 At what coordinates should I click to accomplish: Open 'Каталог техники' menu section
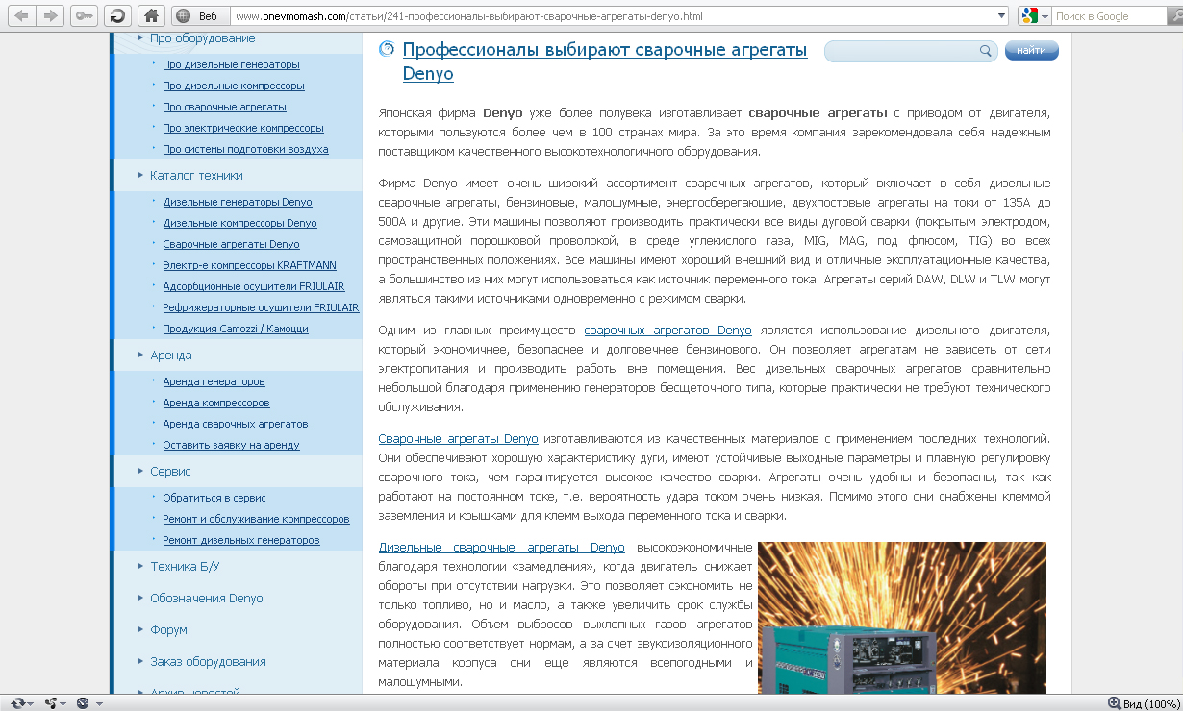[196, 176]
